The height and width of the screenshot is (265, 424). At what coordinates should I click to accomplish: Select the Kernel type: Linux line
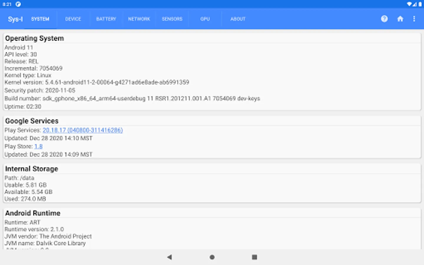[x=28, y=75]
